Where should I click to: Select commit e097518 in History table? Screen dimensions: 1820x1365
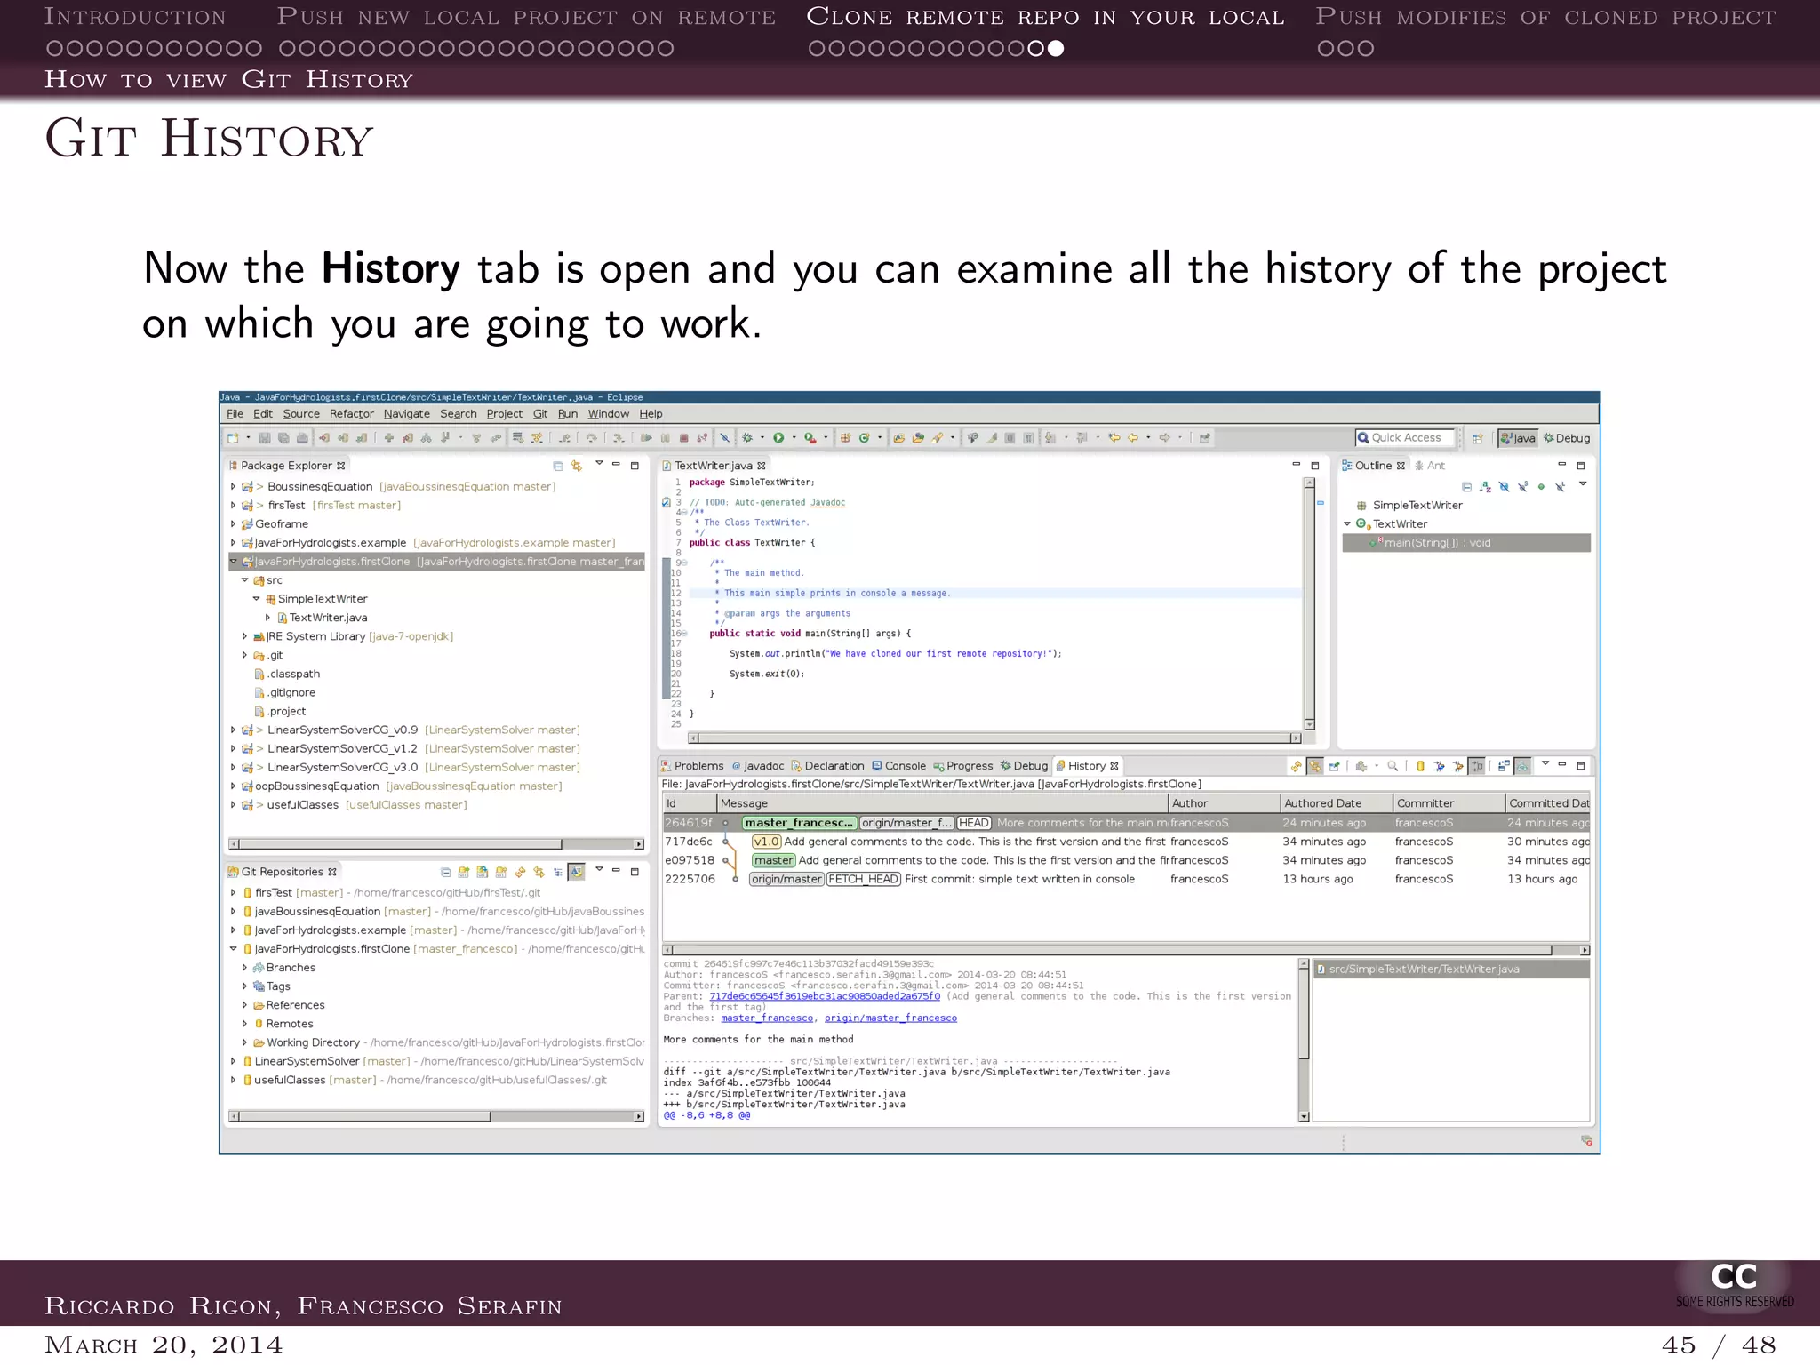1126,860
